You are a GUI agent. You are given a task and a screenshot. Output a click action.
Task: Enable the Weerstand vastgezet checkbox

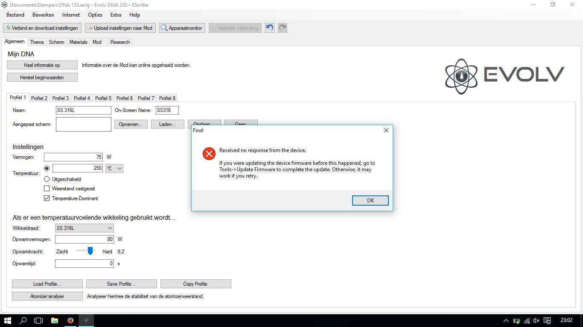[47, 189]
